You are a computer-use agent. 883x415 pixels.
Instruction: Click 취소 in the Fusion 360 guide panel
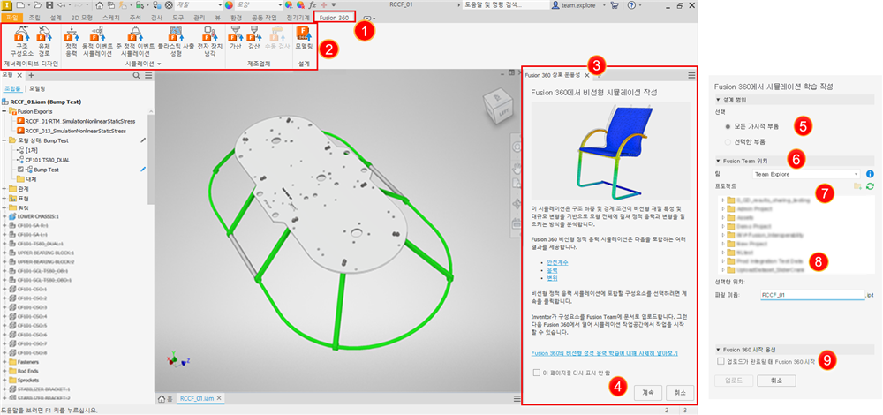679,392
